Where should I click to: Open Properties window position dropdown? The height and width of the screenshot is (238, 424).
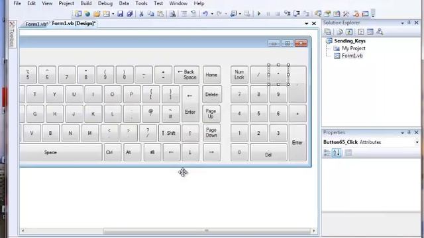click(402, 133)
